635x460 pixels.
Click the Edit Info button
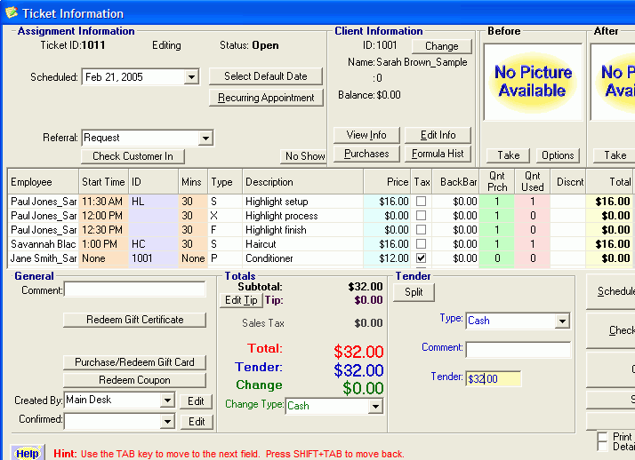(438, 135)
